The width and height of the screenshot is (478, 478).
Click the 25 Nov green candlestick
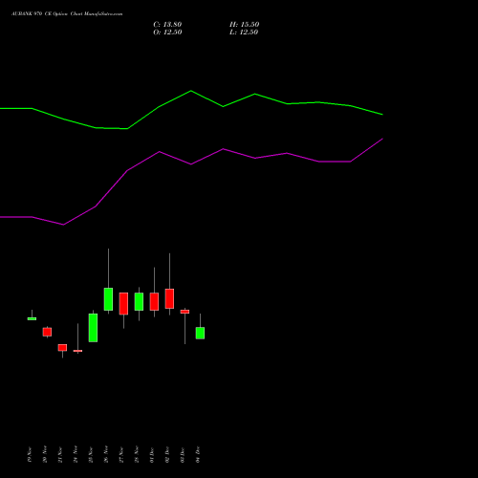click(93, 328)
